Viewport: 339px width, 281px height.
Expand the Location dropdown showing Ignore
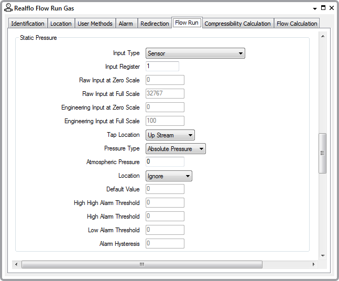[x=169, y=176]
